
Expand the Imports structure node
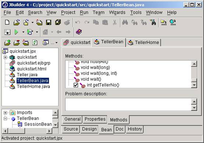5,113
